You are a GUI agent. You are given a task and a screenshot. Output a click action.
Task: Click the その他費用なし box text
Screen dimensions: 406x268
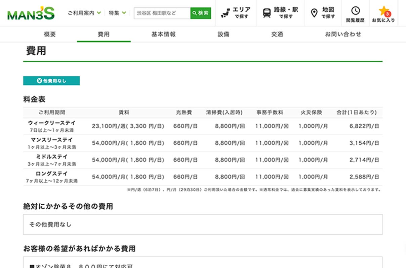[x=50, y=224]
